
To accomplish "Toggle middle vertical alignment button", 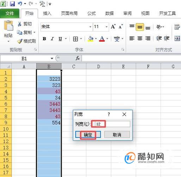I will pos(140,27).
